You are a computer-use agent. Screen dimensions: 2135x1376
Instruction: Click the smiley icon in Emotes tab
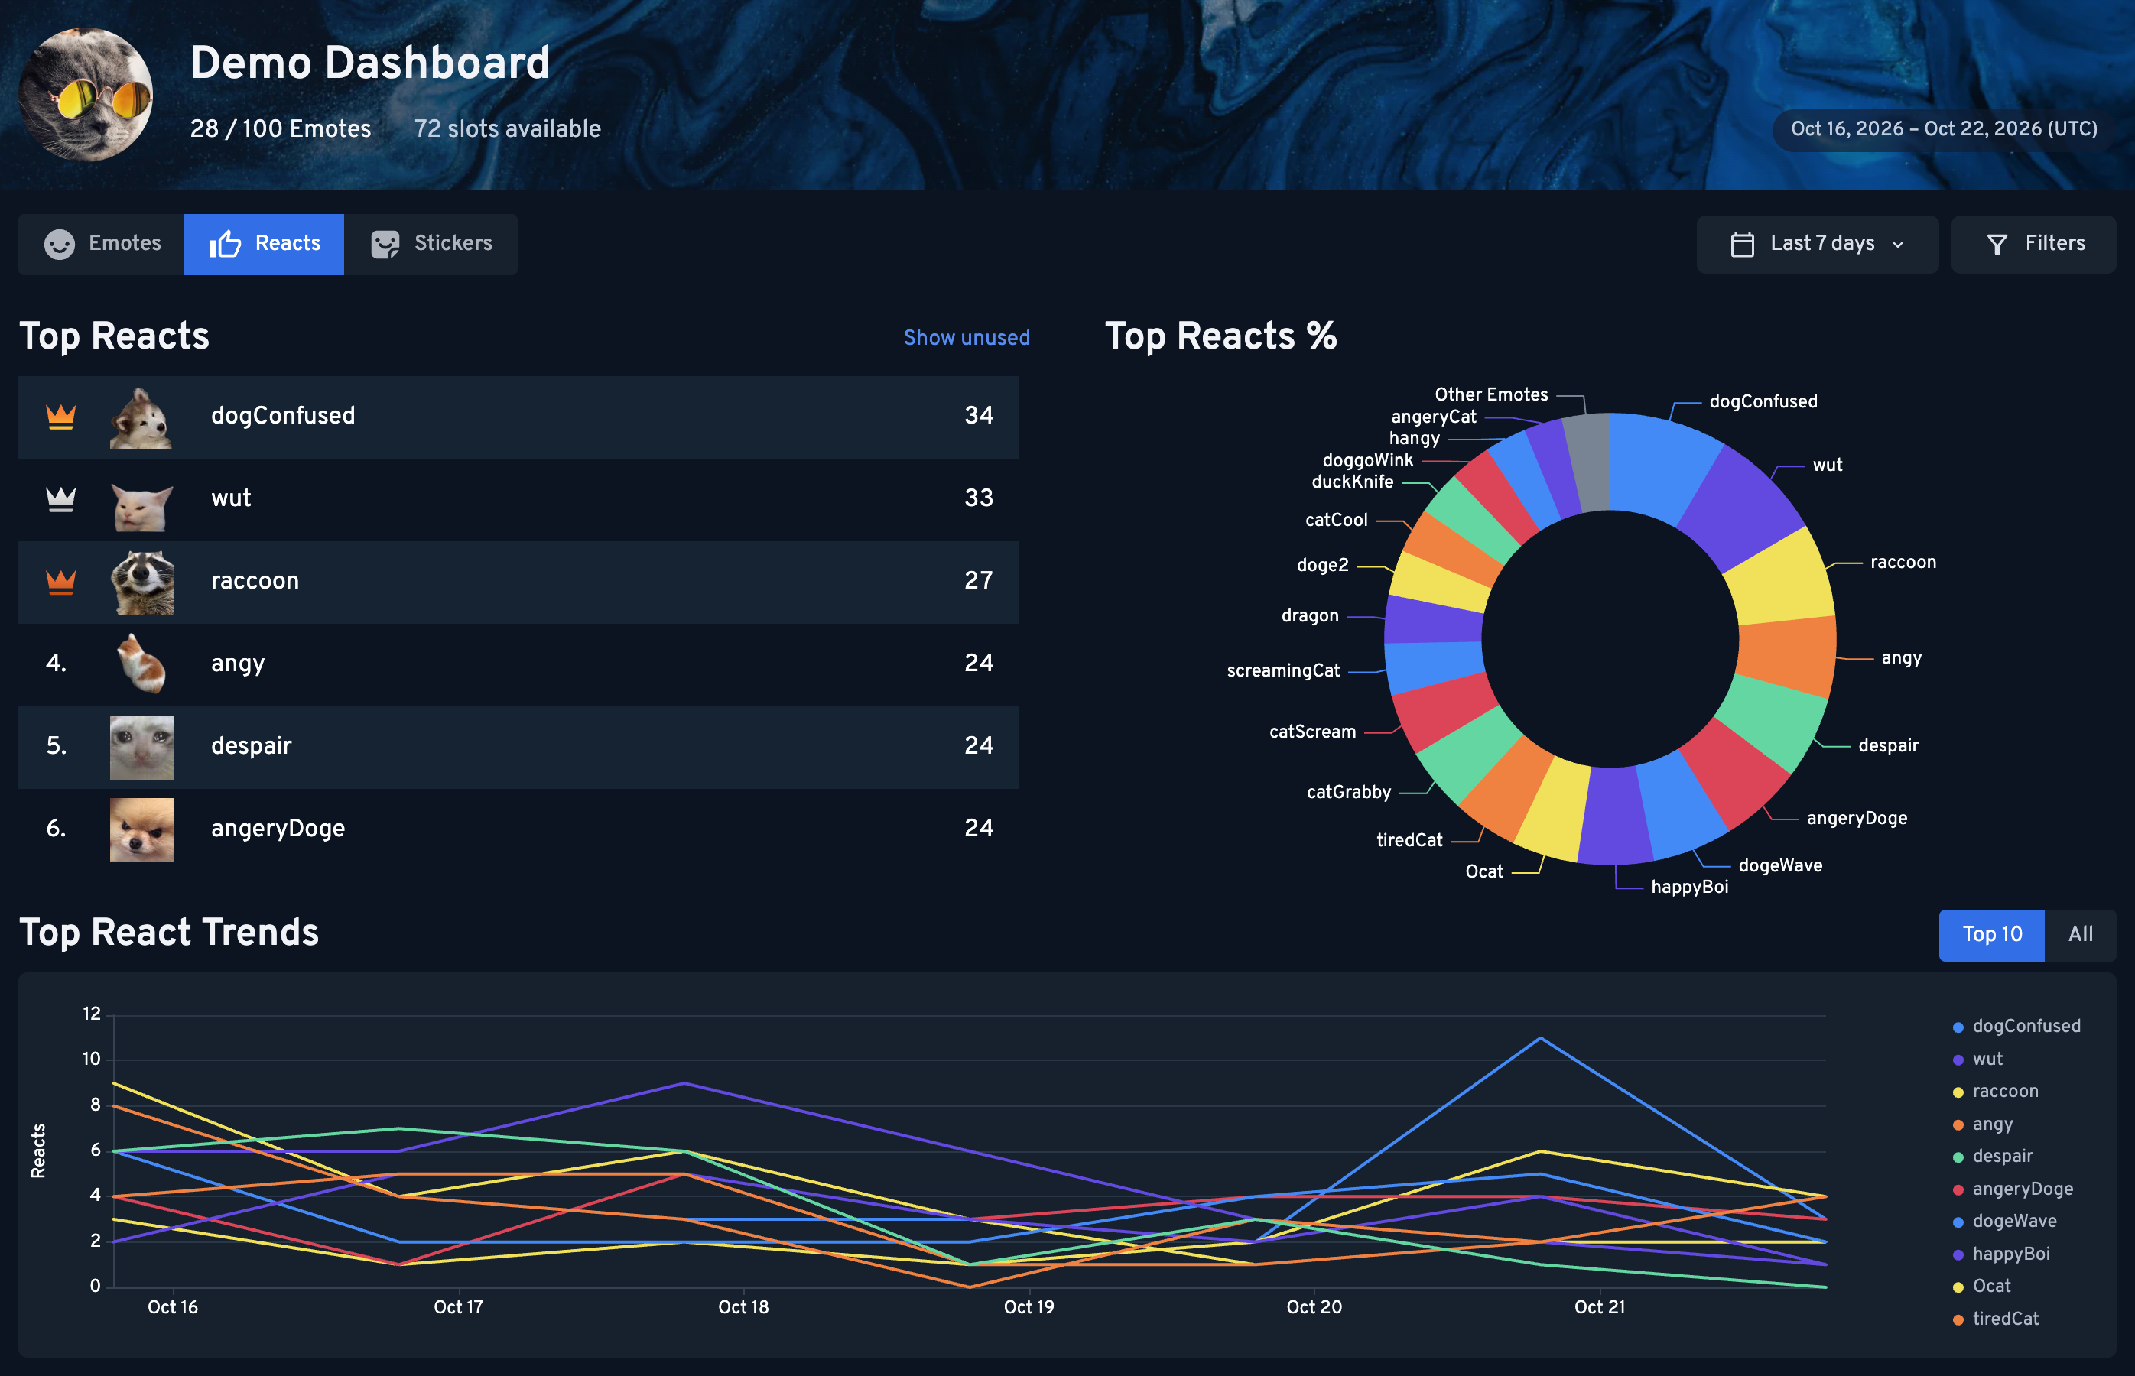coord(60,244)
